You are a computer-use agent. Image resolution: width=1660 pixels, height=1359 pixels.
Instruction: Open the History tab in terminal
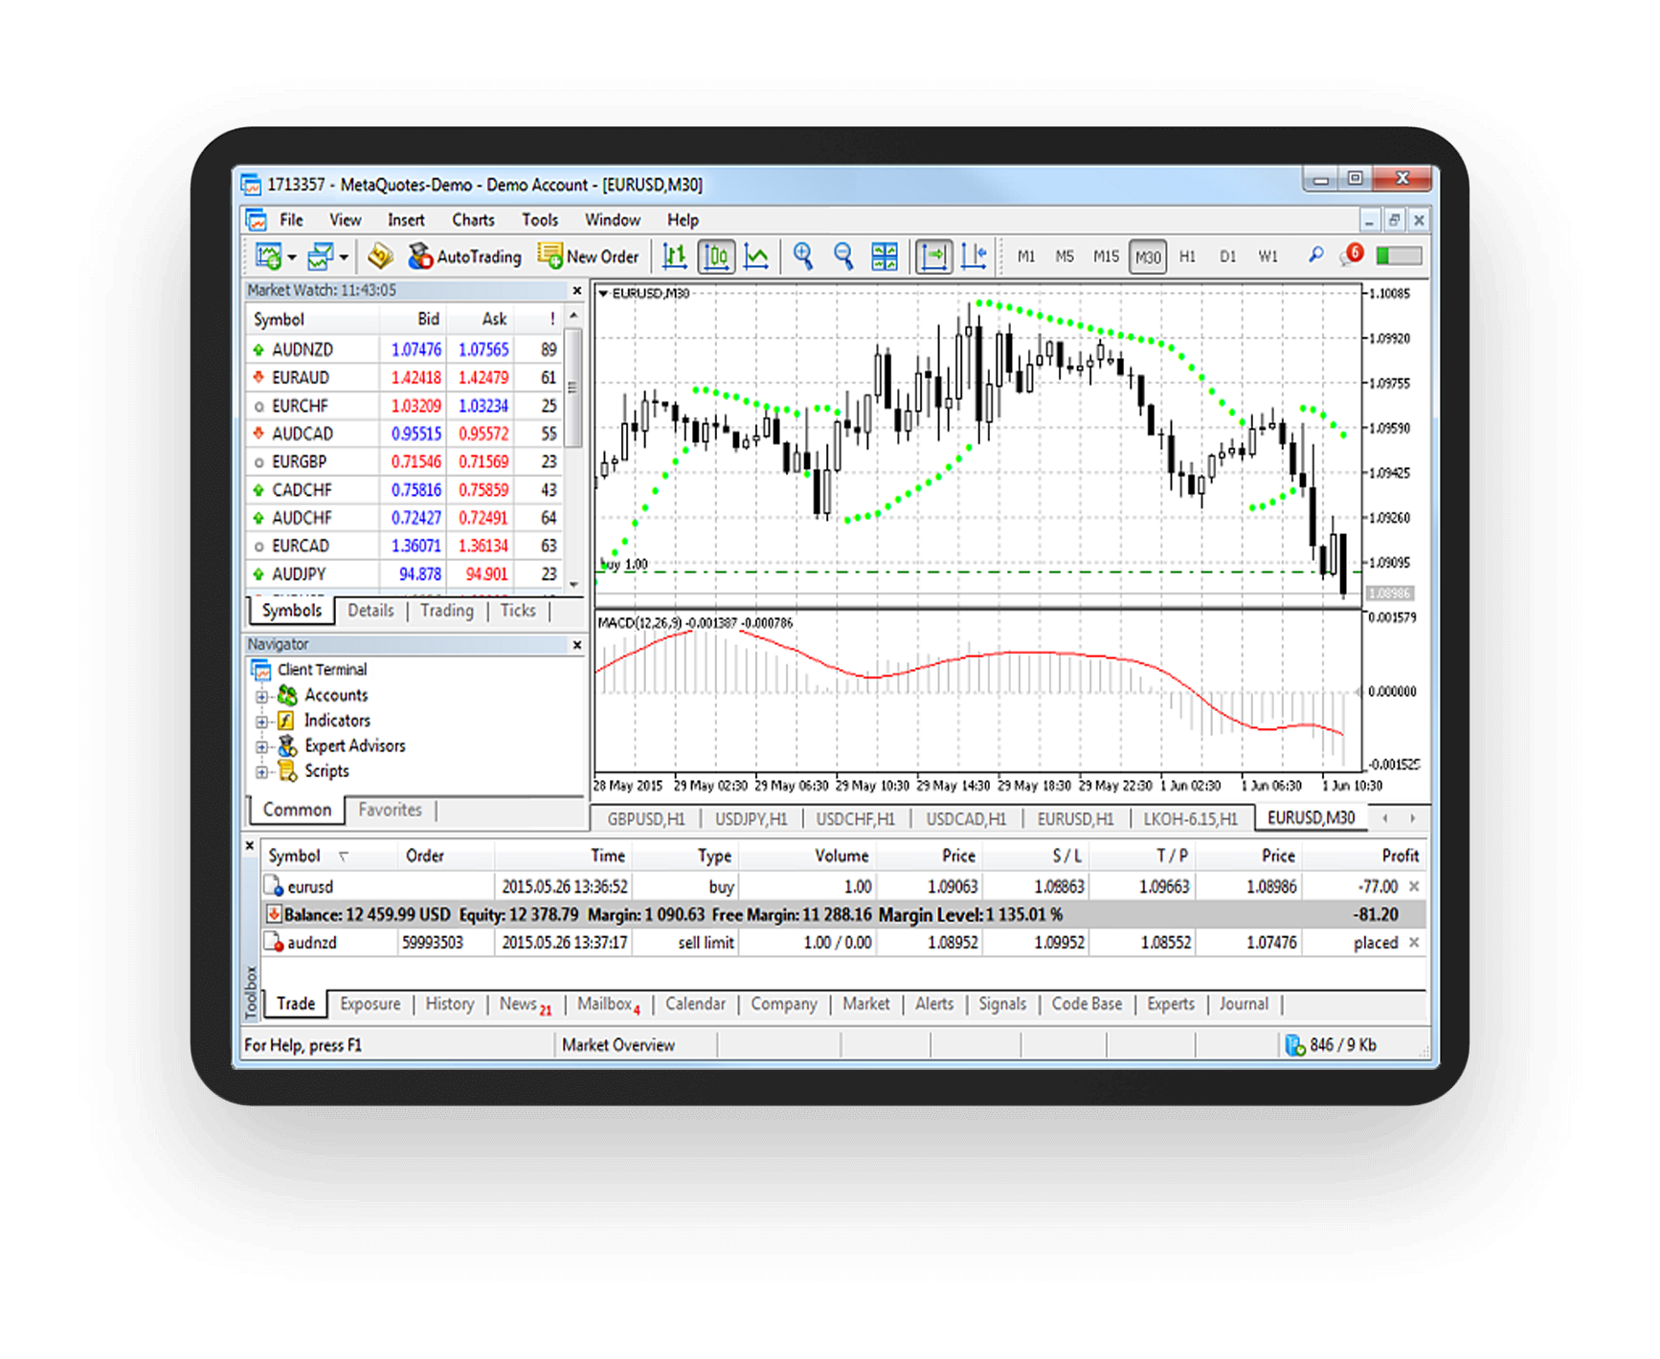(450, 1004)
